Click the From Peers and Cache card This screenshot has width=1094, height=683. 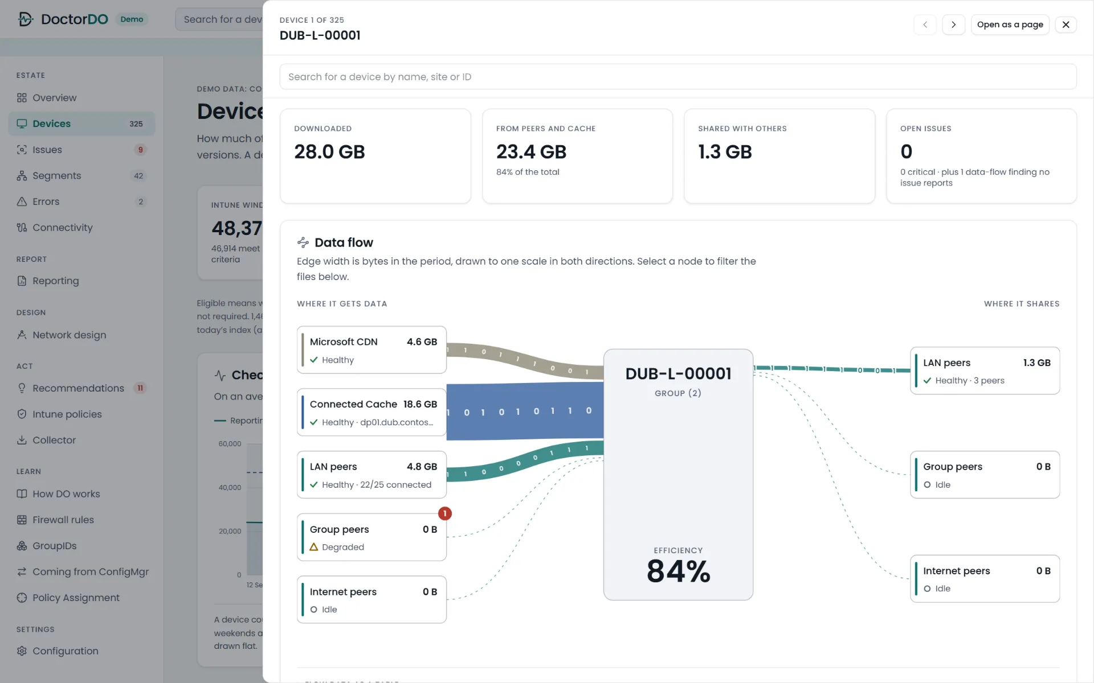[x=577, y=156]
